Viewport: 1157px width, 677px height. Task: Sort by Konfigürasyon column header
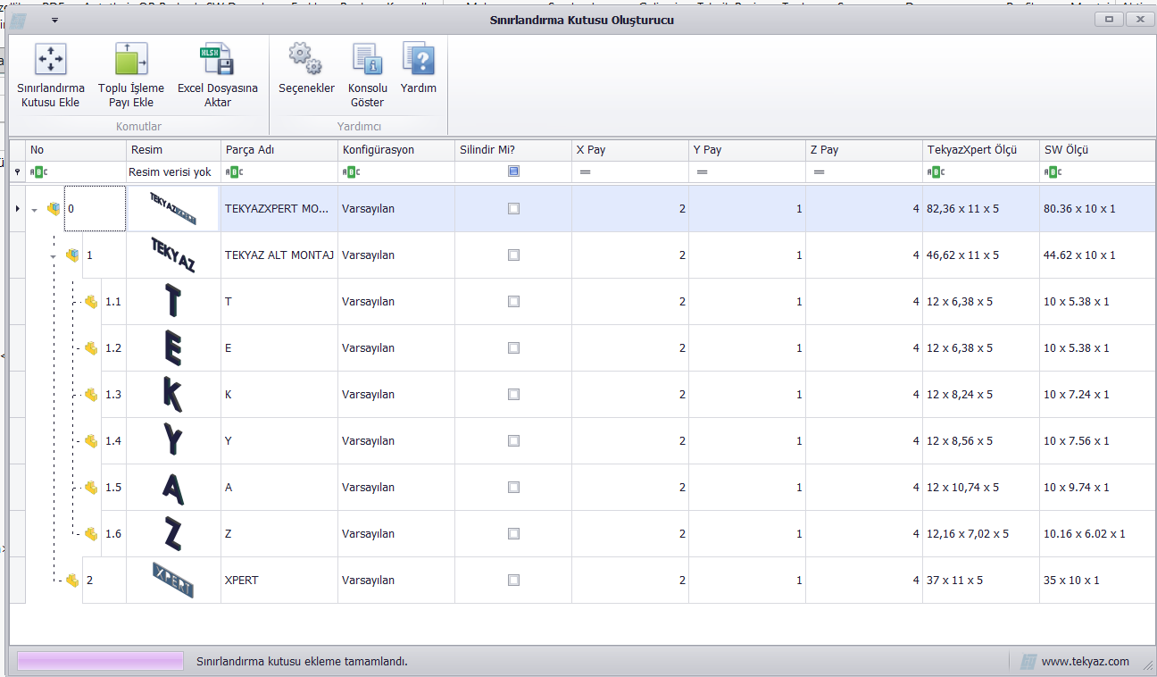tap(396, 150)
